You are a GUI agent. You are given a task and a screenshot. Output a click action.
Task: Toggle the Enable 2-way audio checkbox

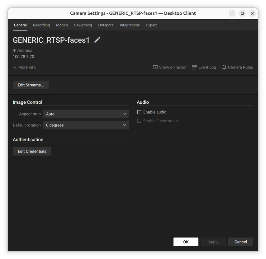click(x=139, y=121)
